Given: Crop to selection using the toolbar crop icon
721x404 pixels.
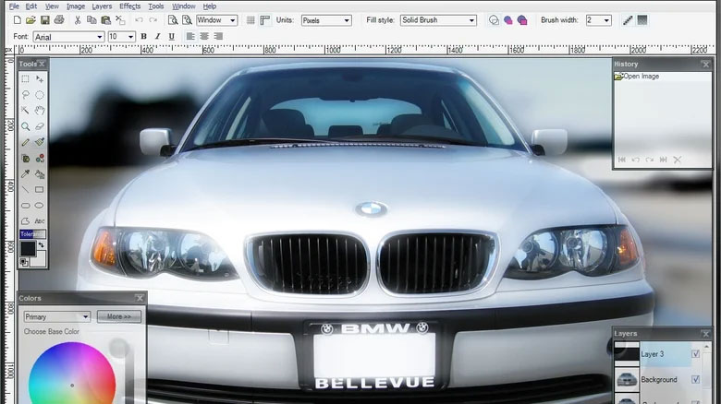Looking at the screenshot, I should (120, 20).
